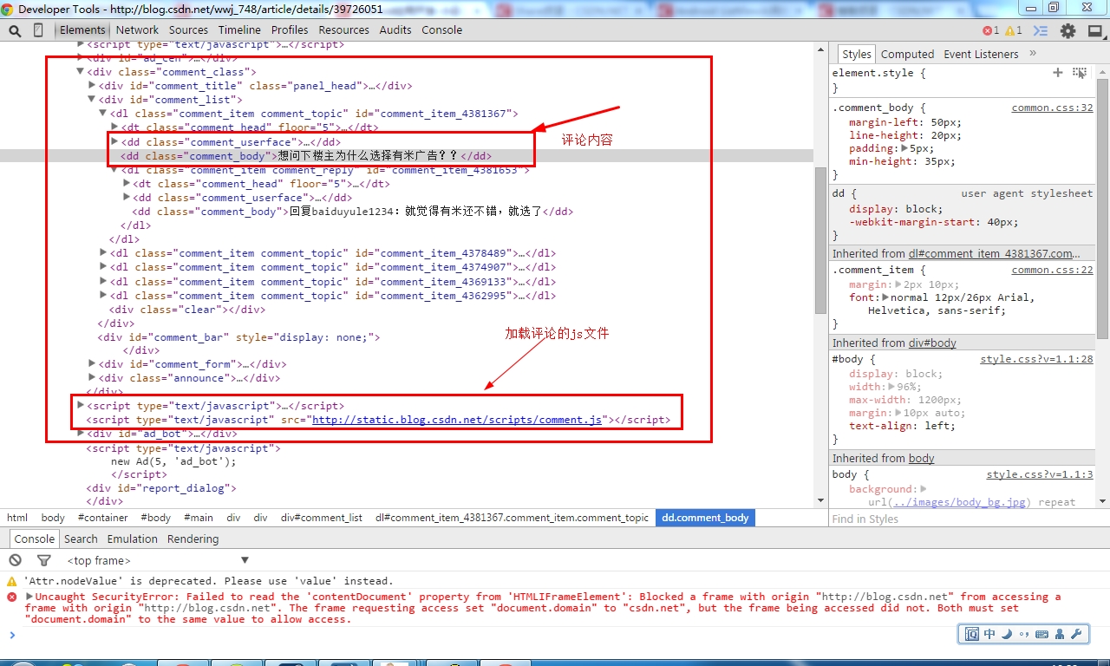The height and width of the screenshot is (666, 1110).
Task: Switch to the Sources panel tab
Action: 188,29
